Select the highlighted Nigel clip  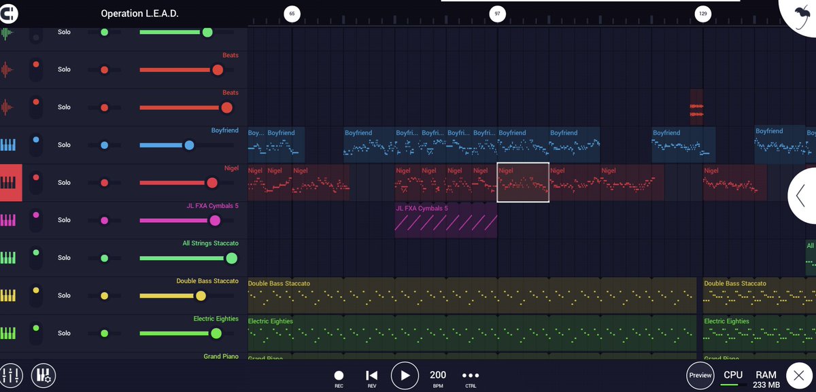[x=523, y=183]
